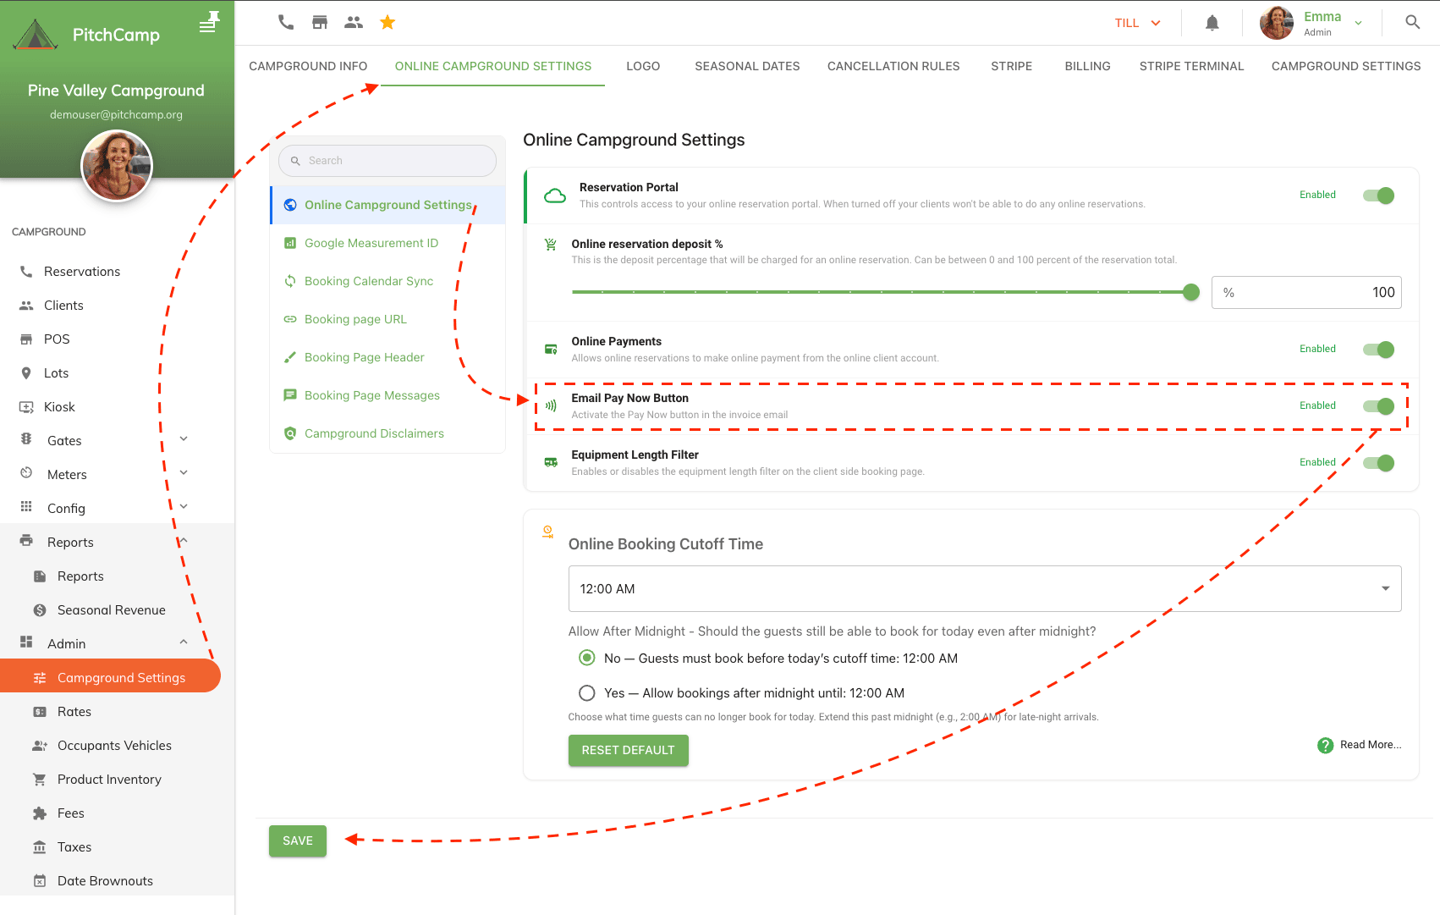This screenshot has width=1440, height=915.
Task: Click the Reservation Portal cloud icon
Action: click(555, 196)
